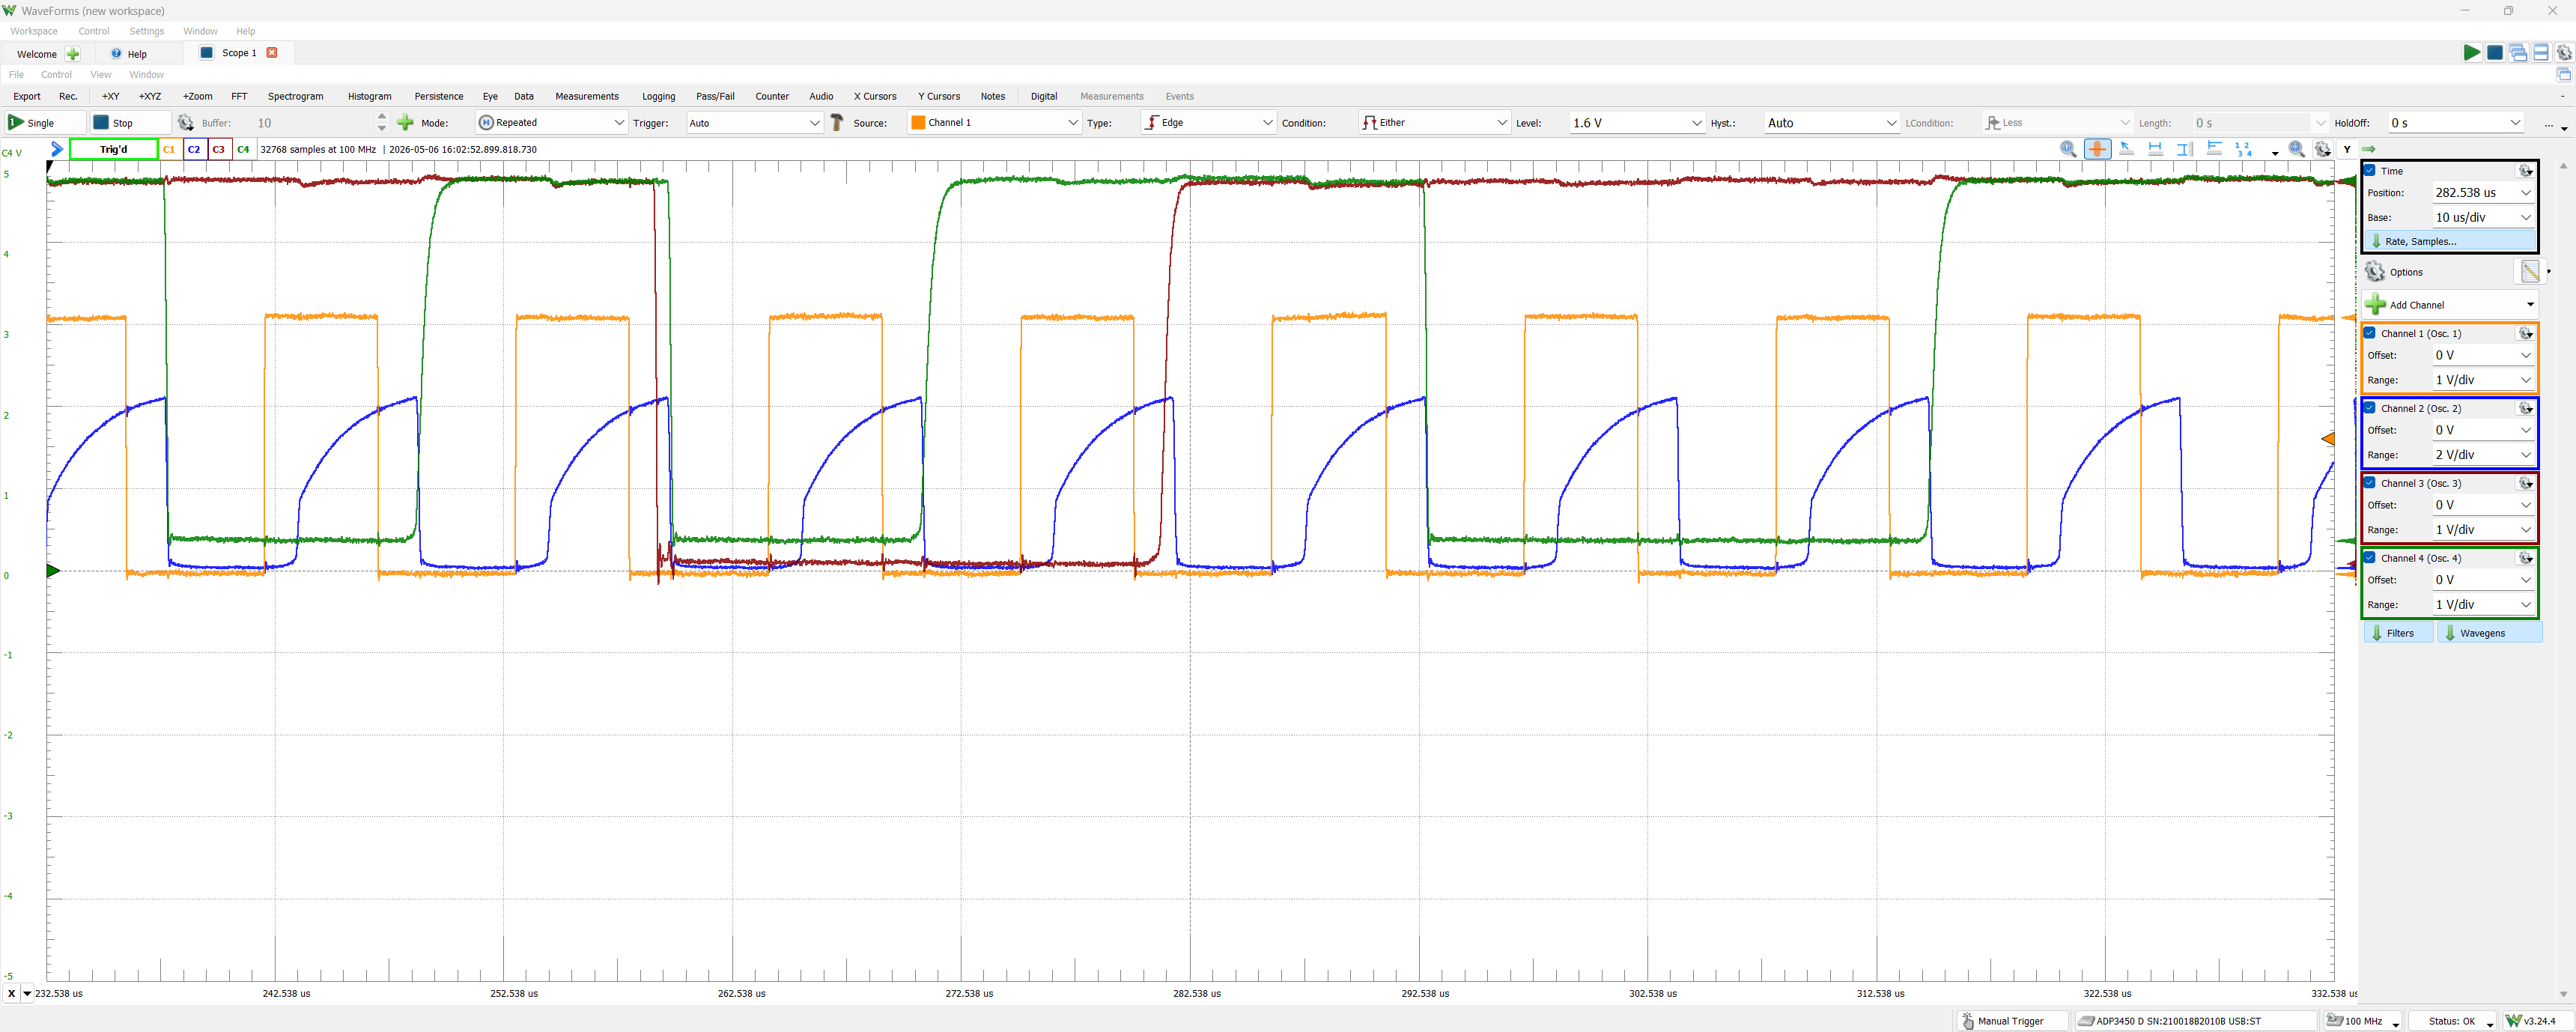Click the green run-all play icon
2576x1032 pixels.
[2471, 53]
